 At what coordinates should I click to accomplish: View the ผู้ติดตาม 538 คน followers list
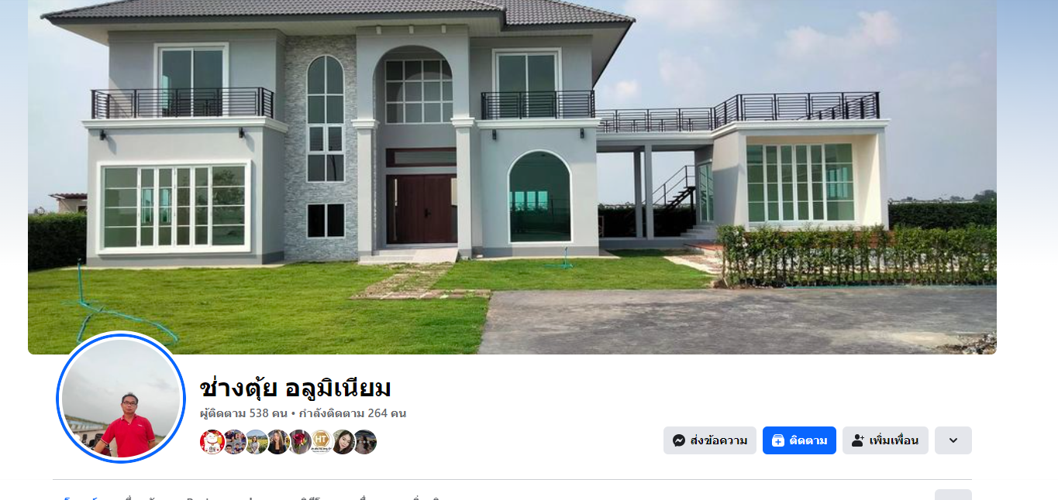pyautogui.click(x=244, y=413)
